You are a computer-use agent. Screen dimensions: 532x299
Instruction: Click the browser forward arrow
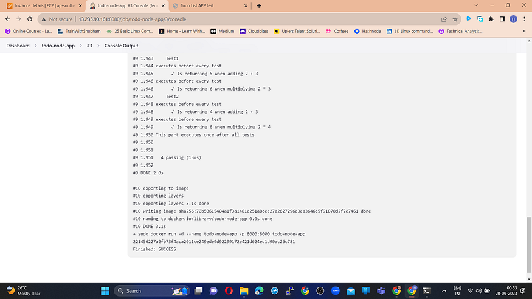tap(19, 19)
